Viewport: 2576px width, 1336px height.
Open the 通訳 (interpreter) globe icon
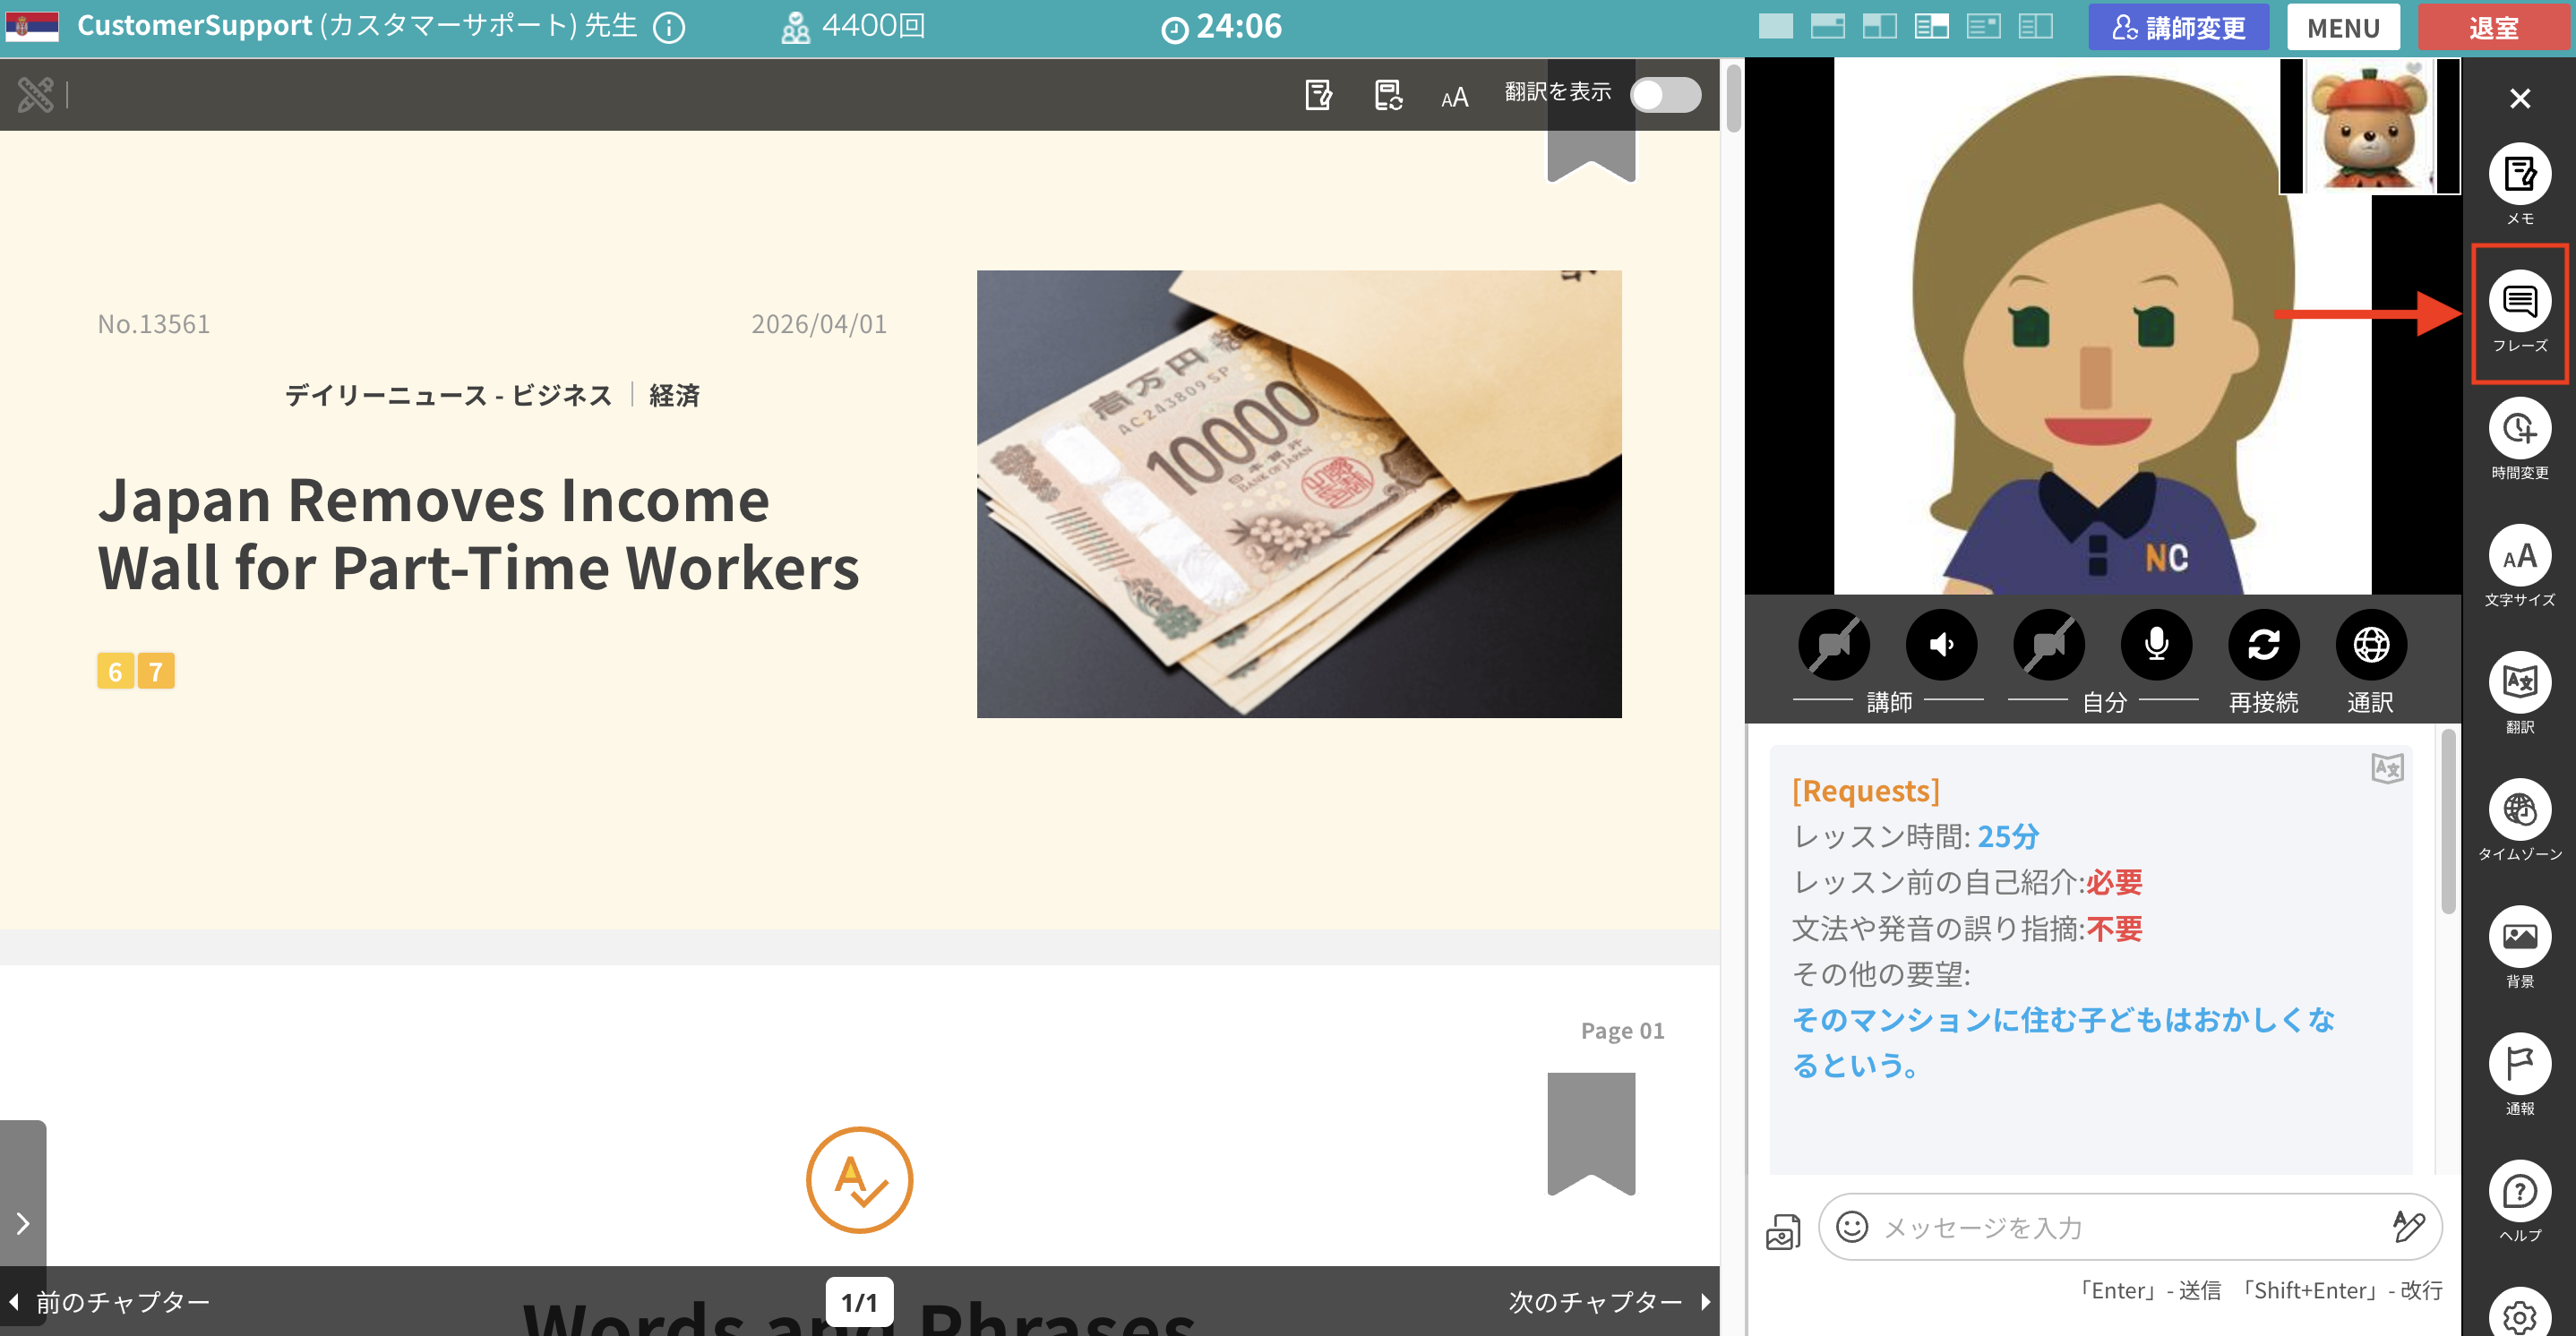point(2370,645)
